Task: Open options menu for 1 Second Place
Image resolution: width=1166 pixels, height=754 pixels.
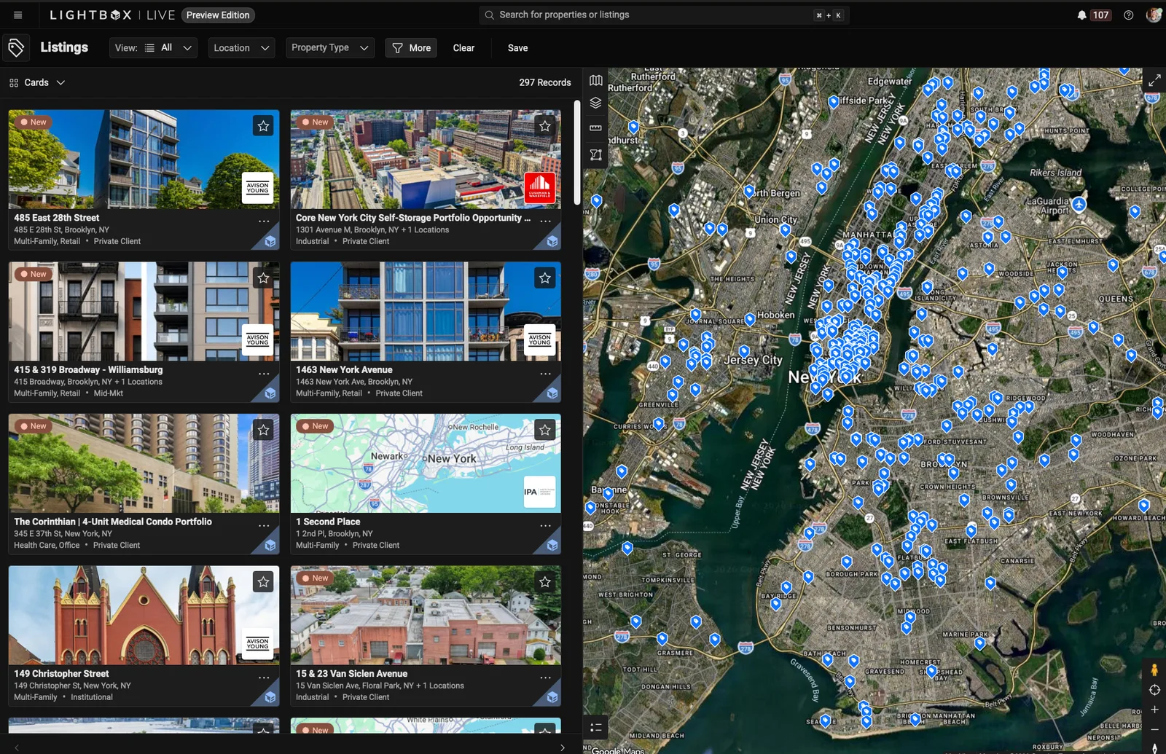Action: pyautogui.click(x=545, y=526)
